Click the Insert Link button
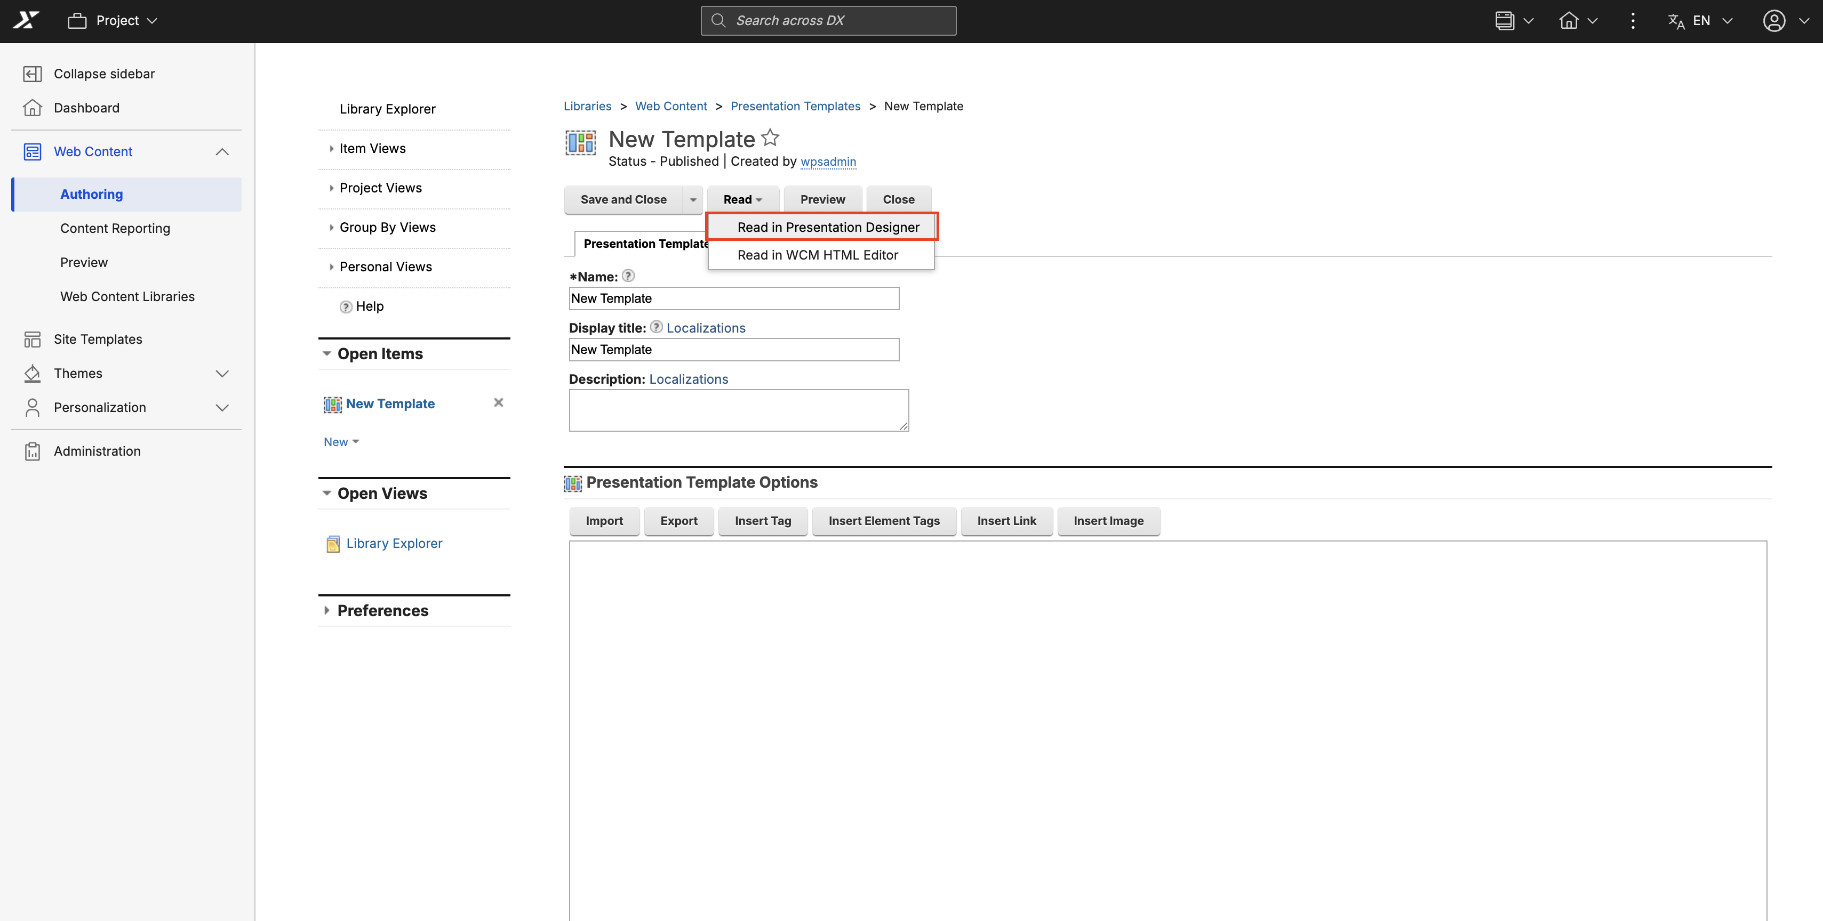 [x=1006, y=521]
